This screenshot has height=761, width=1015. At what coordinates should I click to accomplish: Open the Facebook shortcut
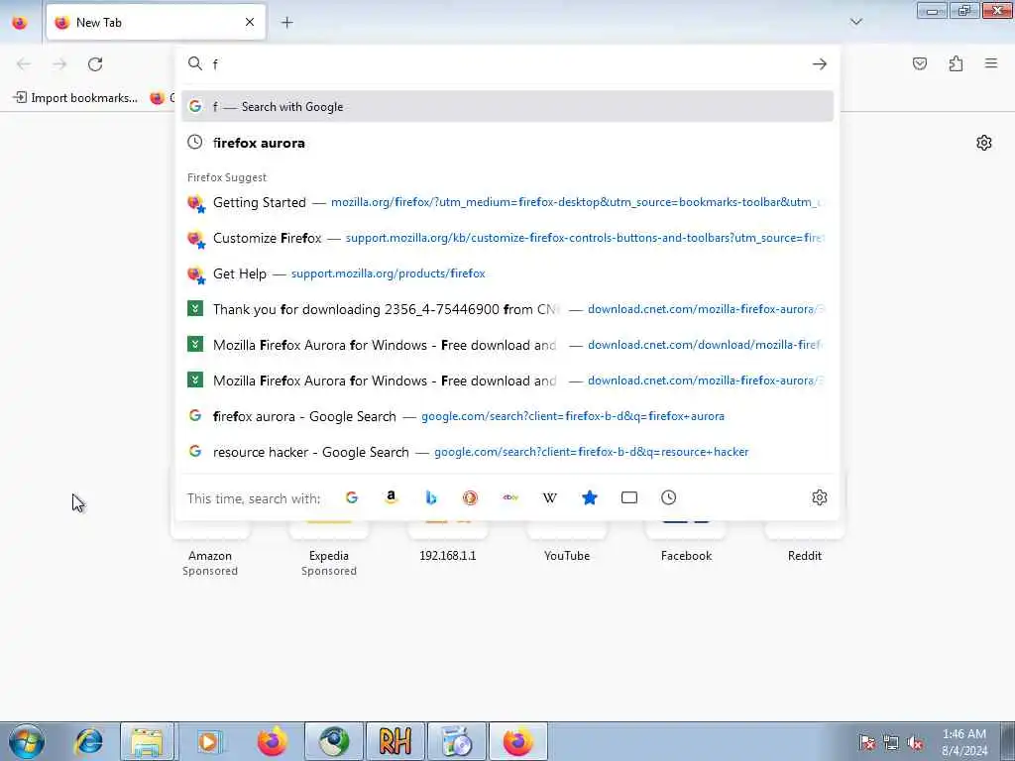coord(686,544)
